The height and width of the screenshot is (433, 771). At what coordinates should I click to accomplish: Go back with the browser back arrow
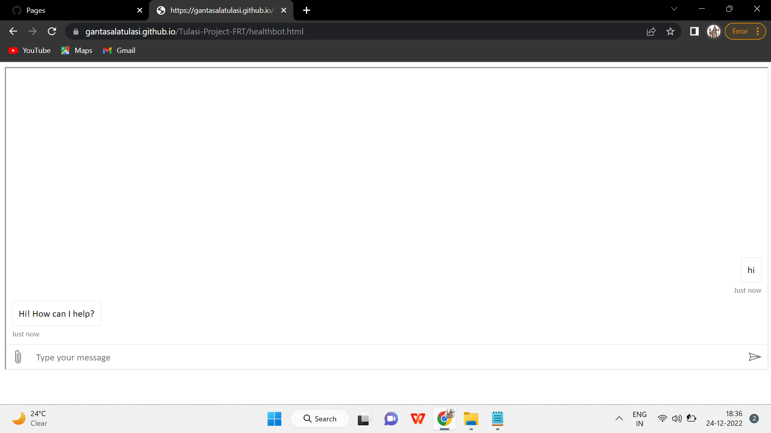pyautogui.click(x=13, y=31)
